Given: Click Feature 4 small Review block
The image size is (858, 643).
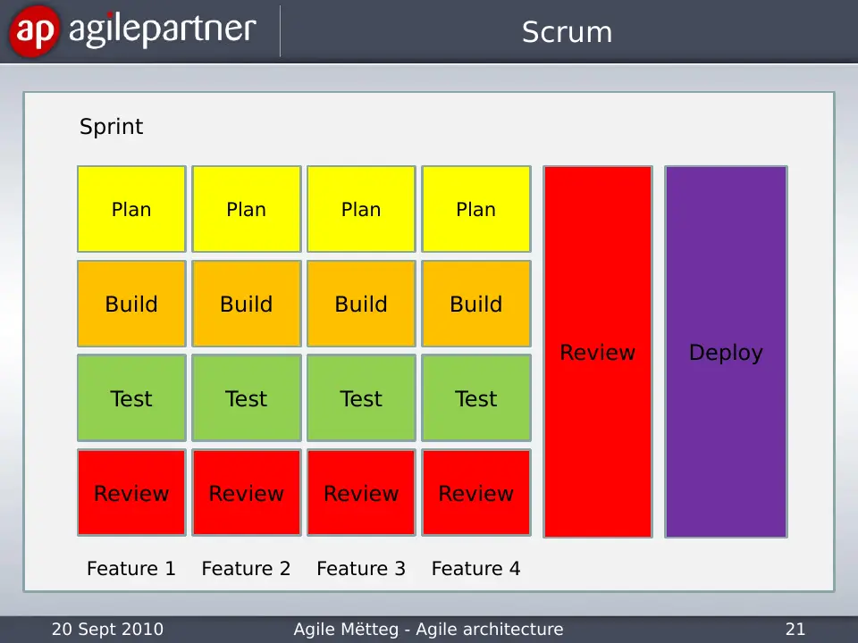Looking at the screenshot, I should point(476,493).
